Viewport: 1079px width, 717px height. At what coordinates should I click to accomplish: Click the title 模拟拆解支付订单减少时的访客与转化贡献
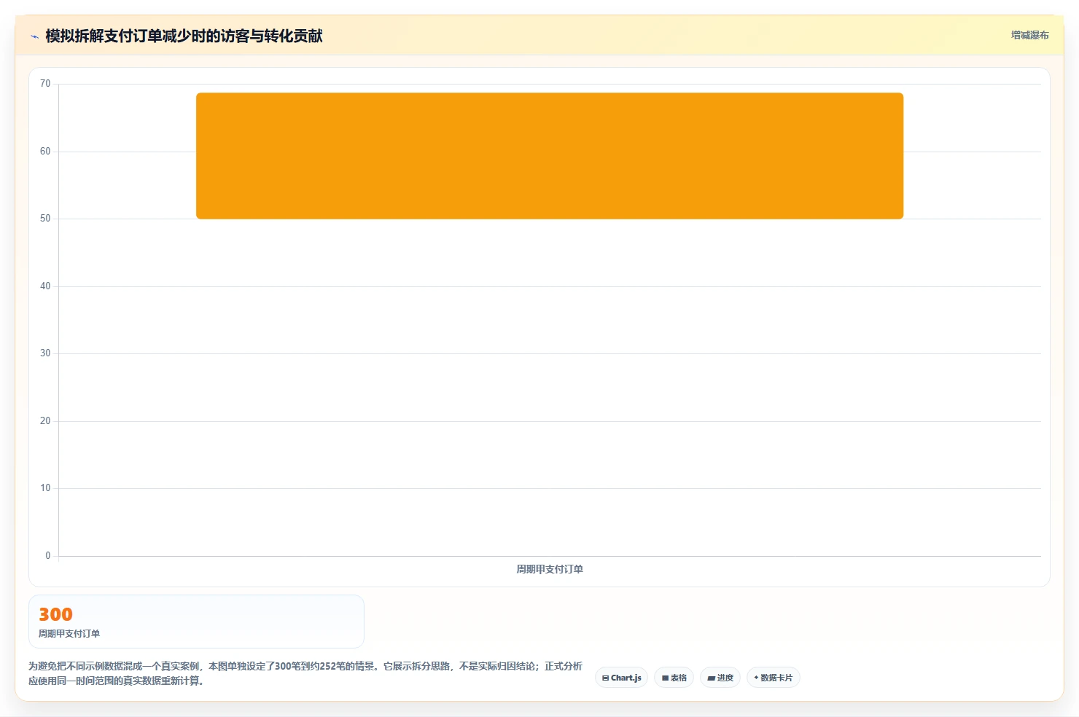[x=184, y=36]
